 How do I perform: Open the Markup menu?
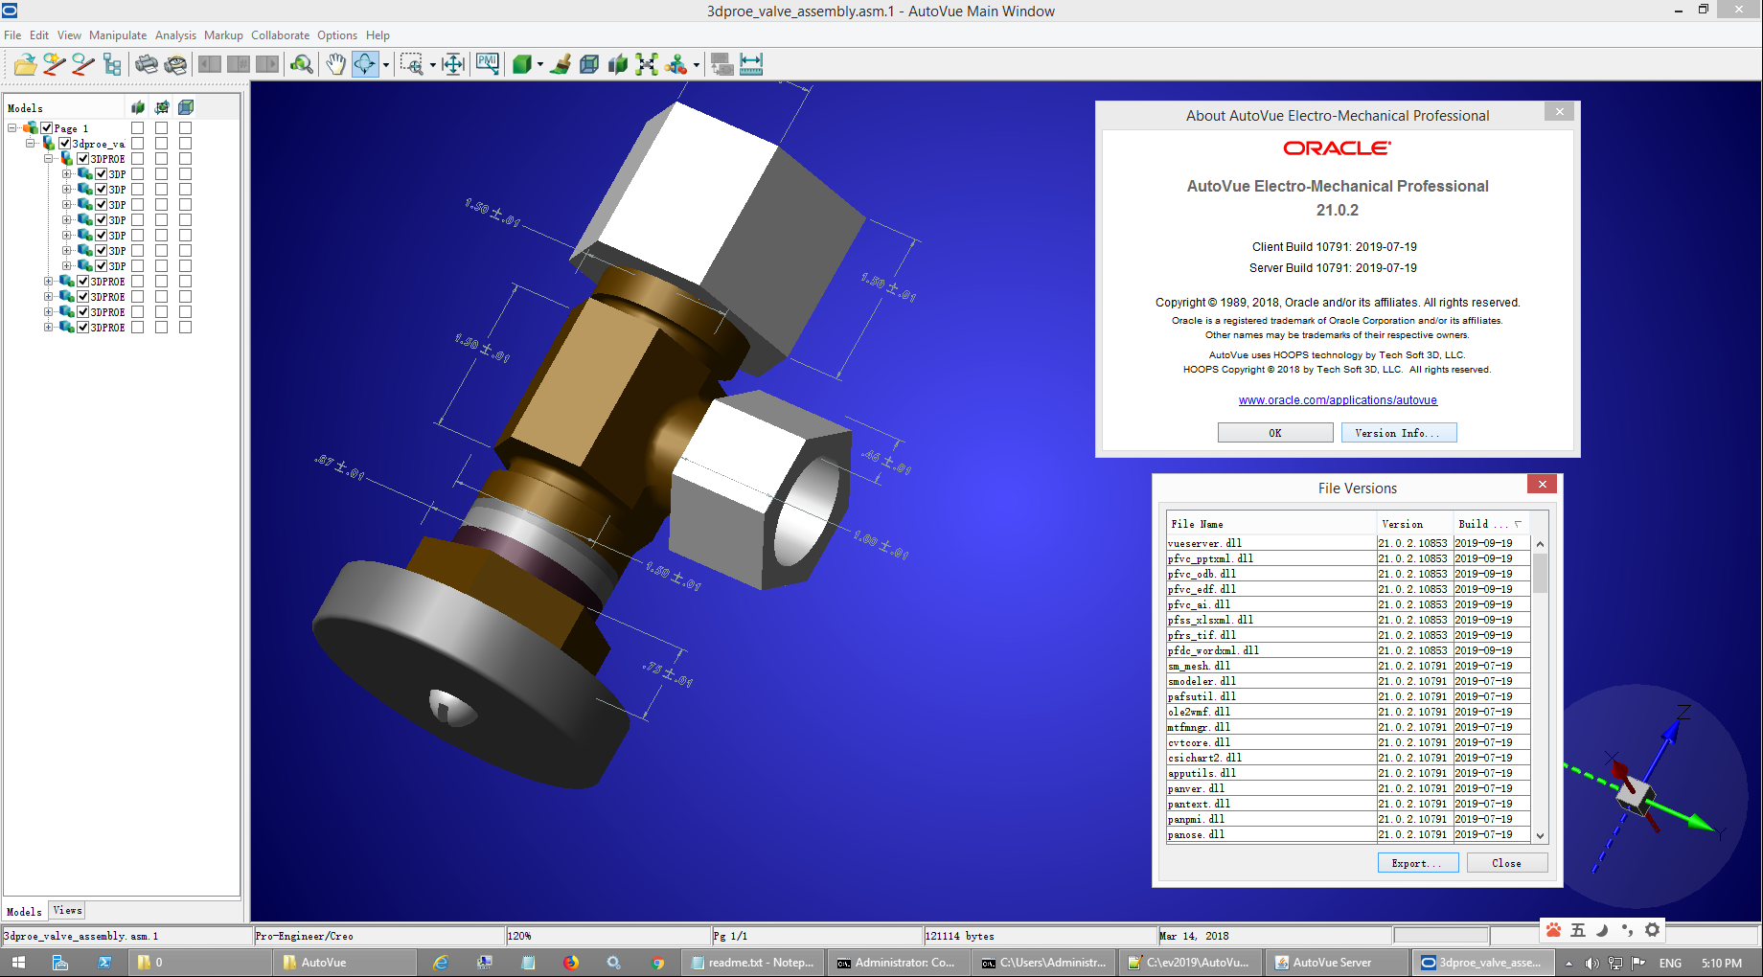tap(223, 35)
